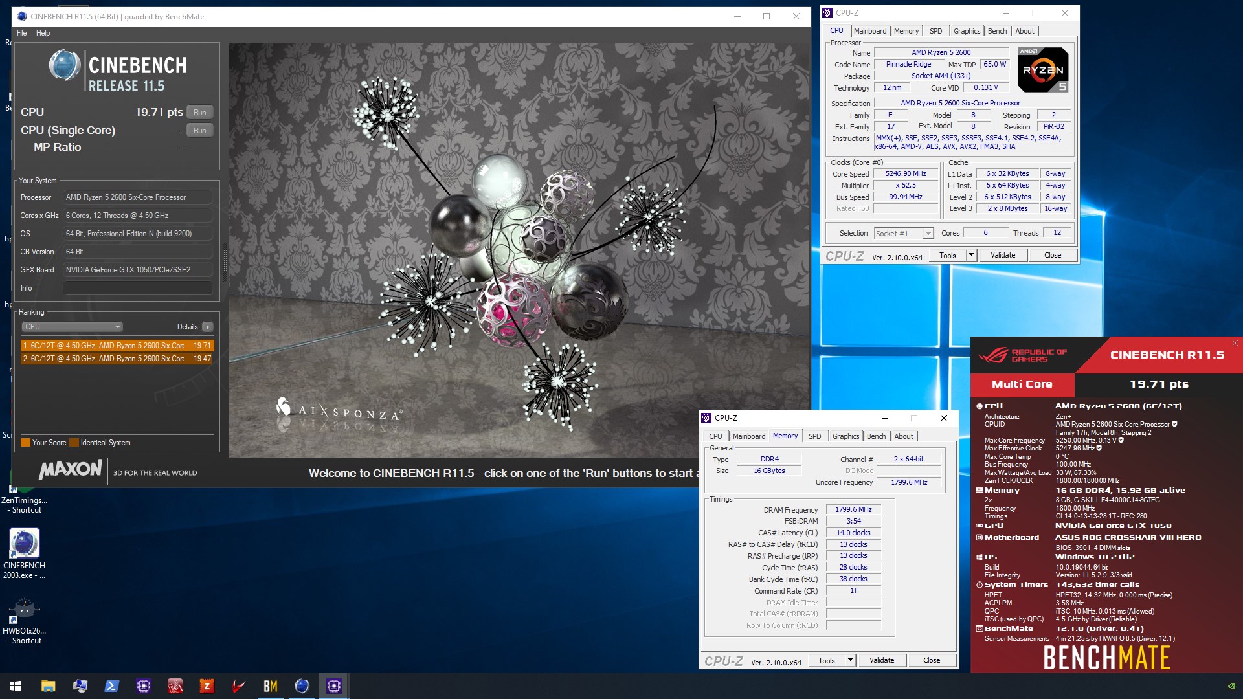
Task: Click the Details arrow button in Ranking
Action: pyautogui.click(x=208, y=327)
